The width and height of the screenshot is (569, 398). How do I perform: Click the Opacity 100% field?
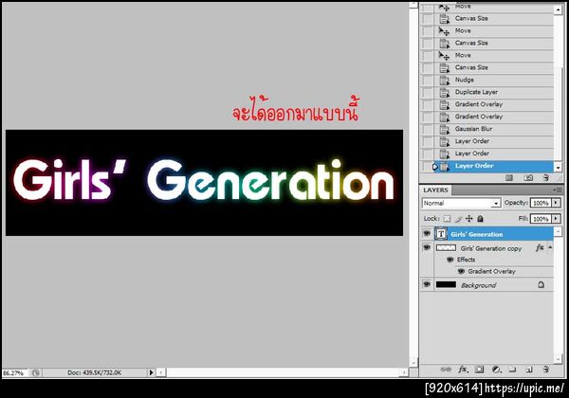click(541, 203)
